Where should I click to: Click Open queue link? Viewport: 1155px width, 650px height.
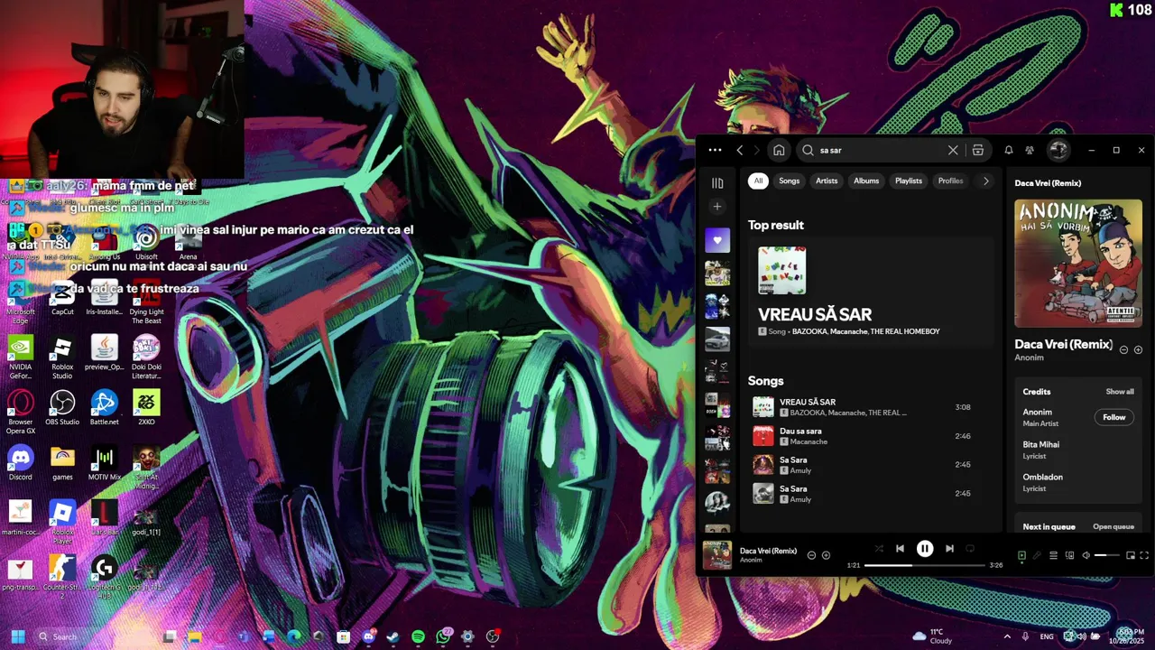(x=1113, y=526)
